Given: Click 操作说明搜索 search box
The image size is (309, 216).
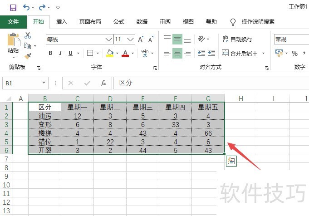Looking at the screenshot, I should 258,21.
